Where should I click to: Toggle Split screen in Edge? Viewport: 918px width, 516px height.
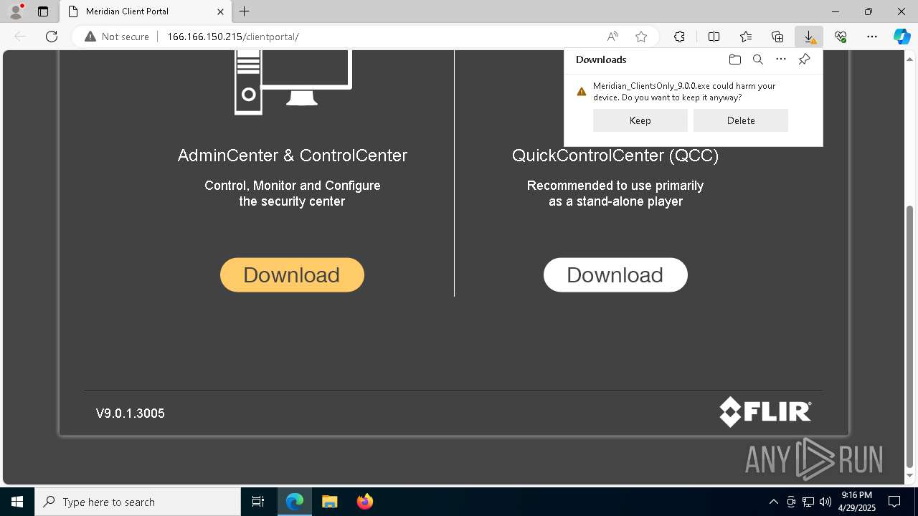coord(714,37)
